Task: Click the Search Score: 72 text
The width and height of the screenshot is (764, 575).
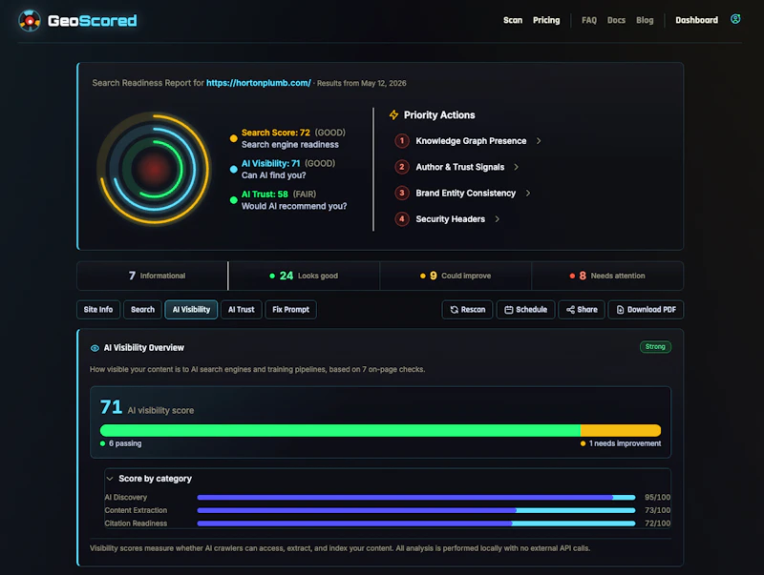Action: 276,133
